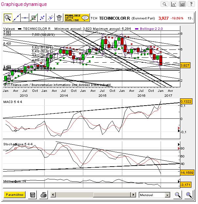Click the Paramètres button
198x204 pixels.
14,195
